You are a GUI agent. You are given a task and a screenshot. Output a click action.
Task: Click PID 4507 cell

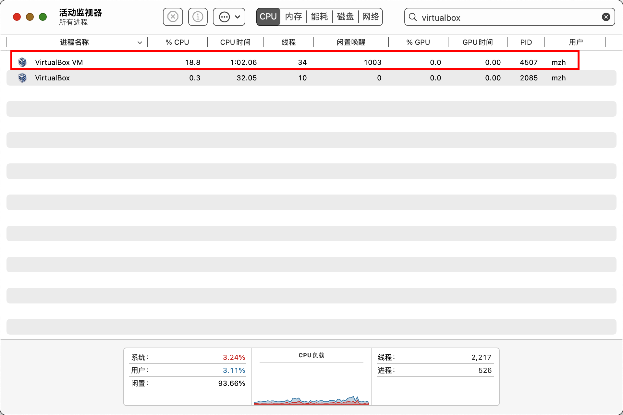pos(529,62)
